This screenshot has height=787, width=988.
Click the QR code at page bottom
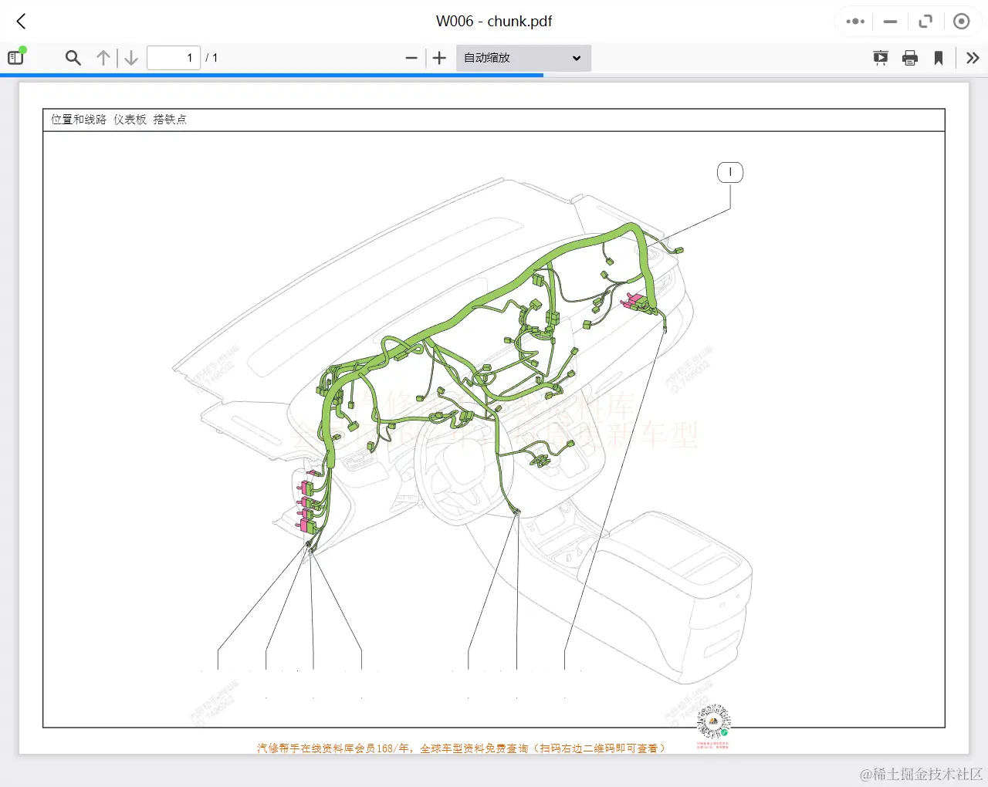click(x=713, y=722)
